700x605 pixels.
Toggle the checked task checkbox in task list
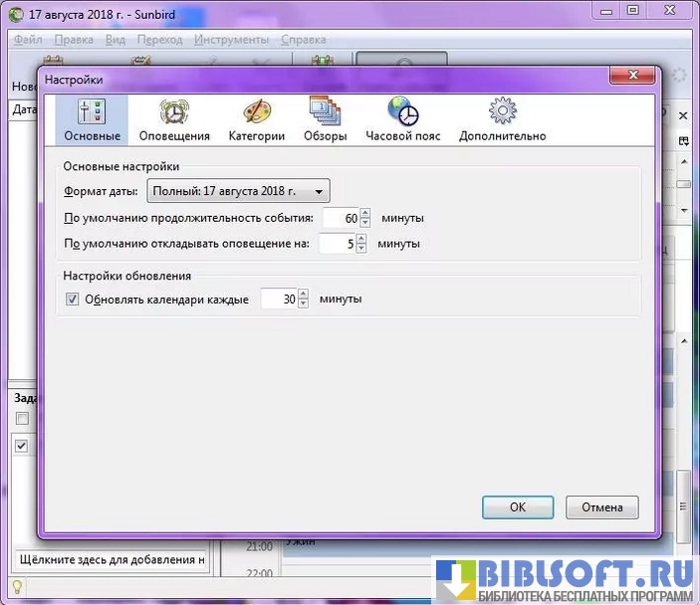pos(22,447)
